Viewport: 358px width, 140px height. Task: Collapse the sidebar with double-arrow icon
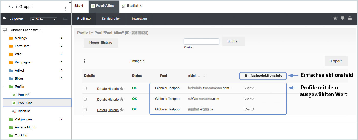pos(70,3)
